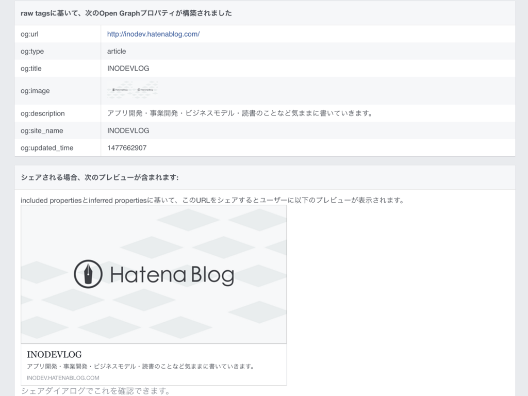This screenshot has width=528, height=396.
Task: Select the og:title value INODEVLOG
Action: coord(128,69)
